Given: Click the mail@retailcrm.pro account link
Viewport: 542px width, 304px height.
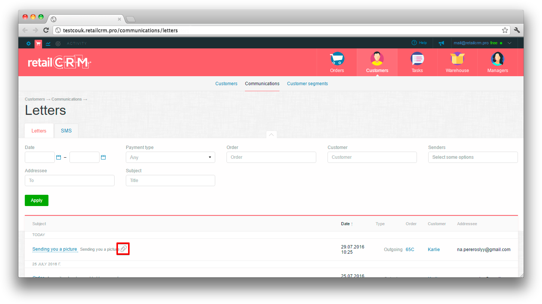Looking at the screenshot, I should click(x=471, y=43).
